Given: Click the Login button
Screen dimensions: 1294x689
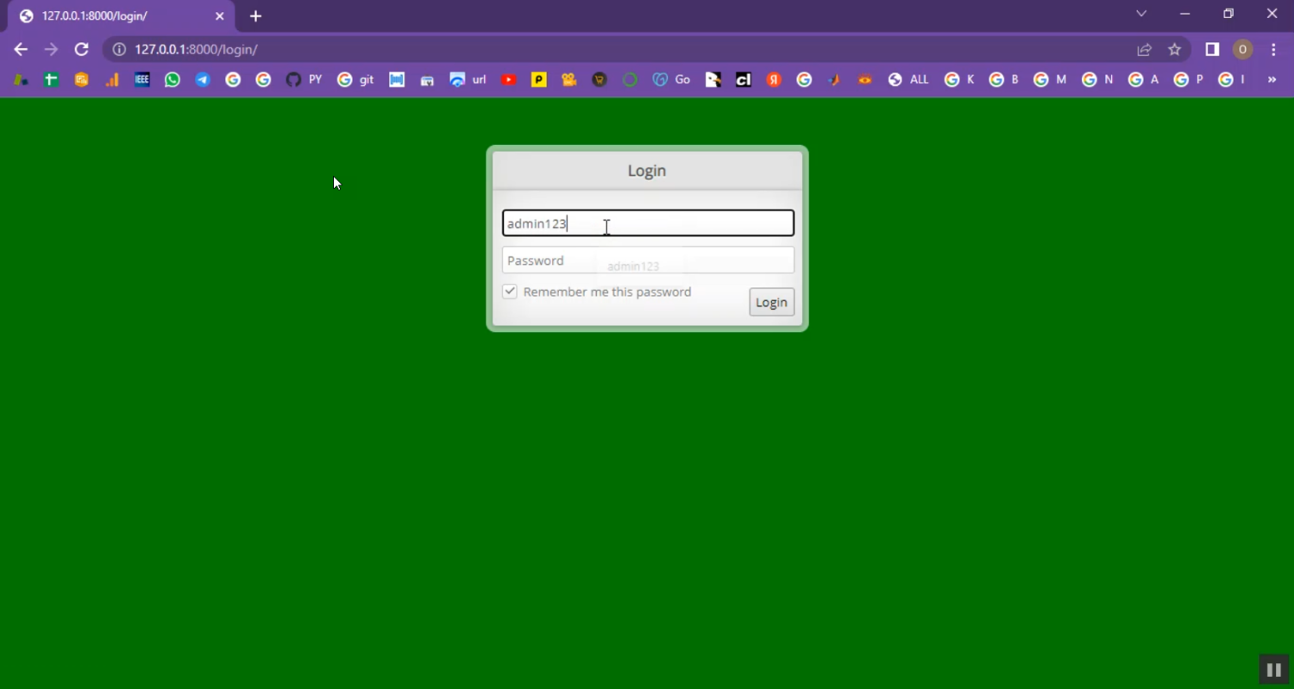Looking at the screenshot, I should [x=771, y=302].
